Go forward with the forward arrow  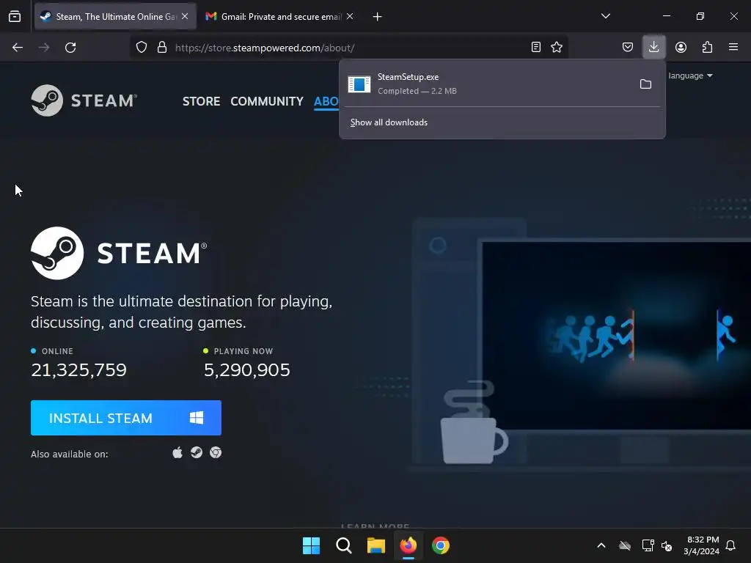pyautogui.click(x=44, y=48)
